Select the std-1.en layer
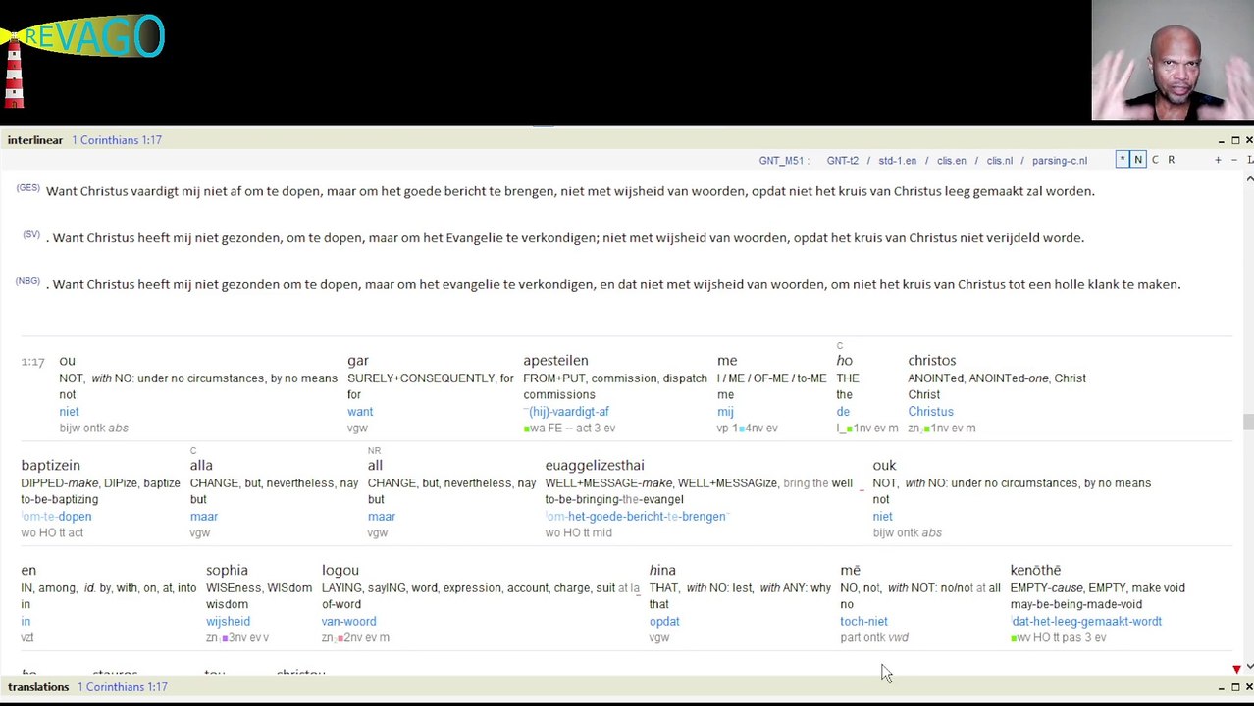Image resolution: width=1254 pixels, height=706 pixels. (897, 161)
